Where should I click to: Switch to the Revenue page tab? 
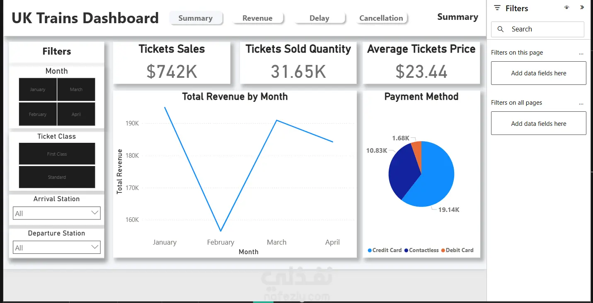coord(257,18)
